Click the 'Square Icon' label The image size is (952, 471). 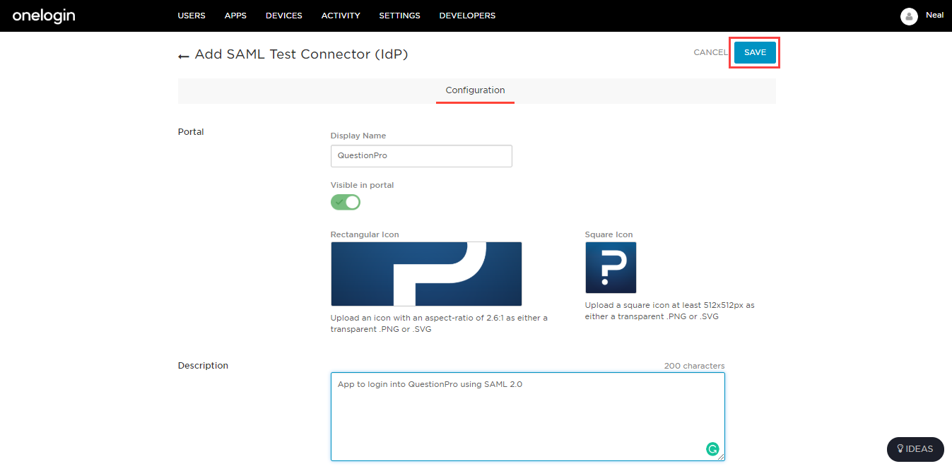(x=609, y=234)
